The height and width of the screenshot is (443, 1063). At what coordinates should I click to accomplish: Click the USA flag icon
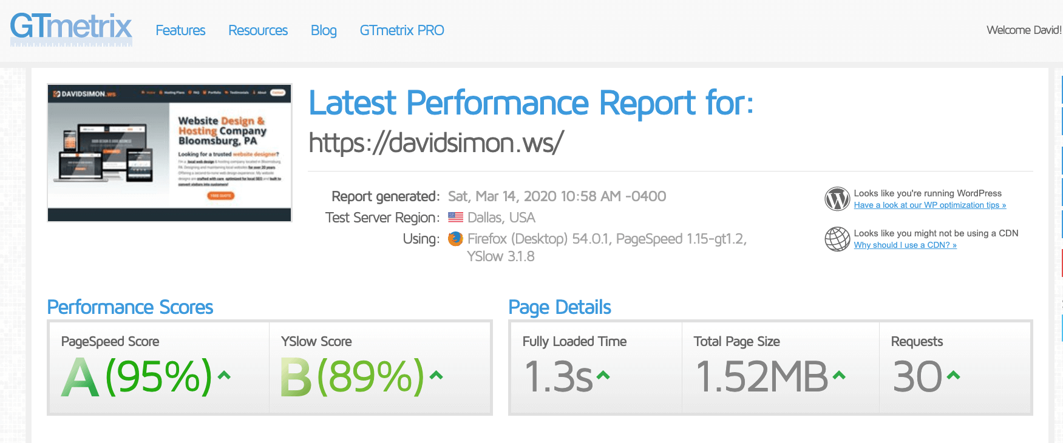point(455,218)
